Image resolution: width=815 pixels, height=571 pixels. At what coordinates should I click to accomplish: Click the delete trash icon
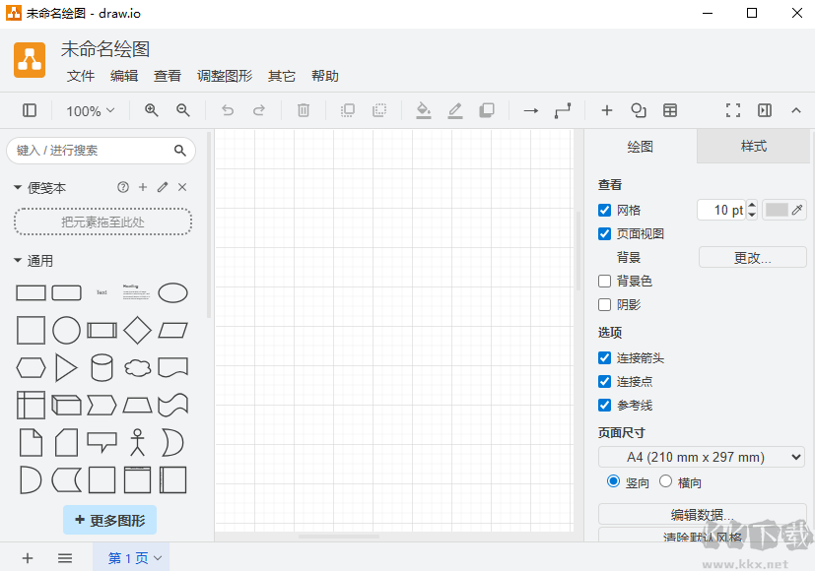tap(304, 110)
